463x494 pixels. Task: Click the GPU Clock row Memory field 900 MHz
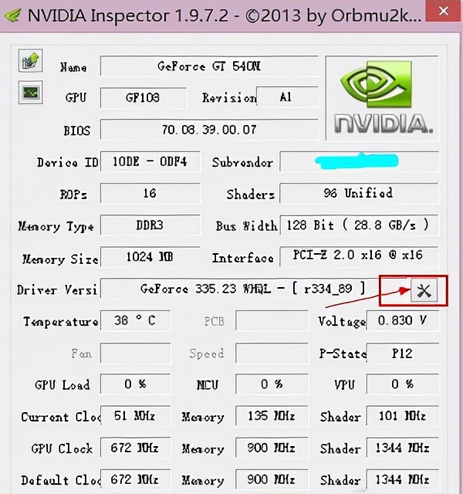click(x=272, y=448)
